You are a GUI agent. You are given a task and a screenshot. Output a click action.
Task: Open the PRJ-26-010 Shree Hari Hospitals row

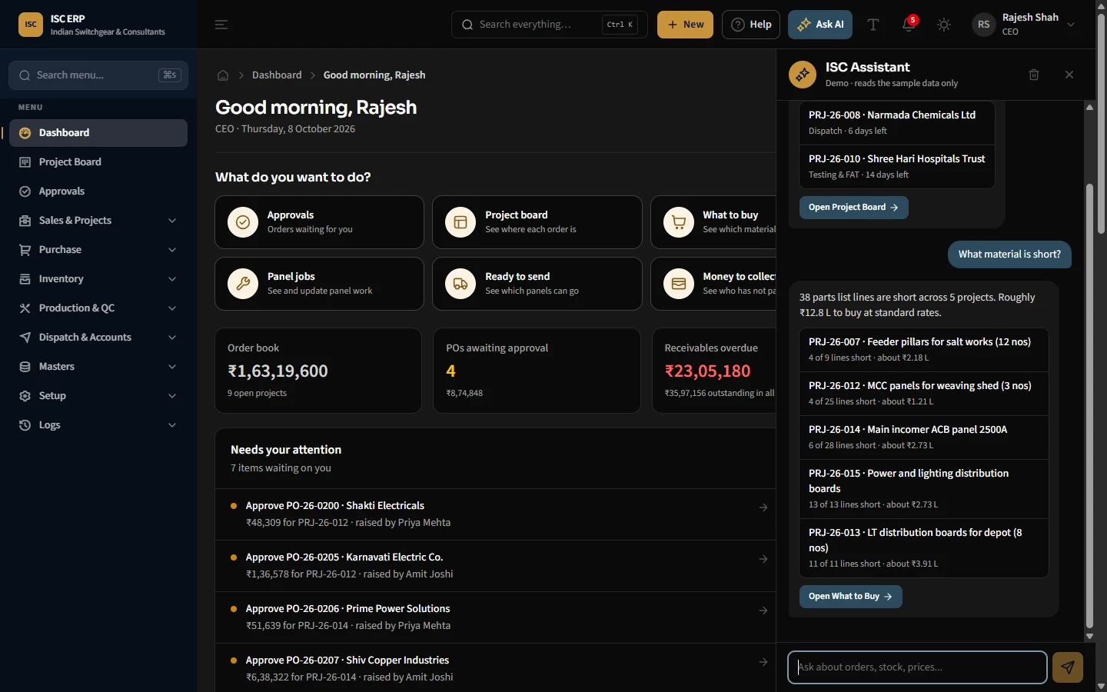[897, 167]
